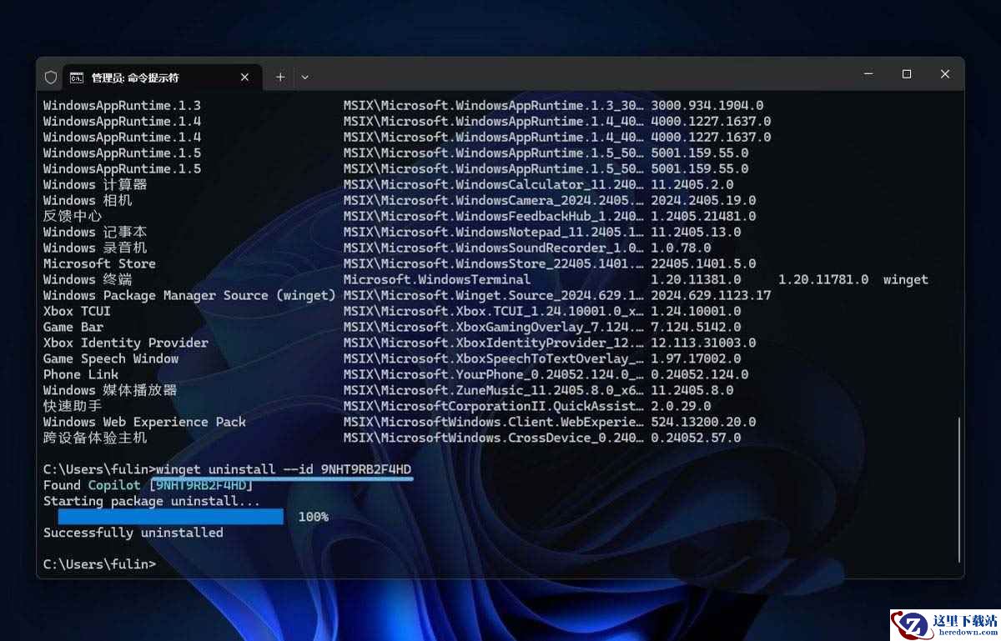Screen dimensions: 1001x641
Task: Click the admin shield icon in title bar
Action: click(51, 77)
